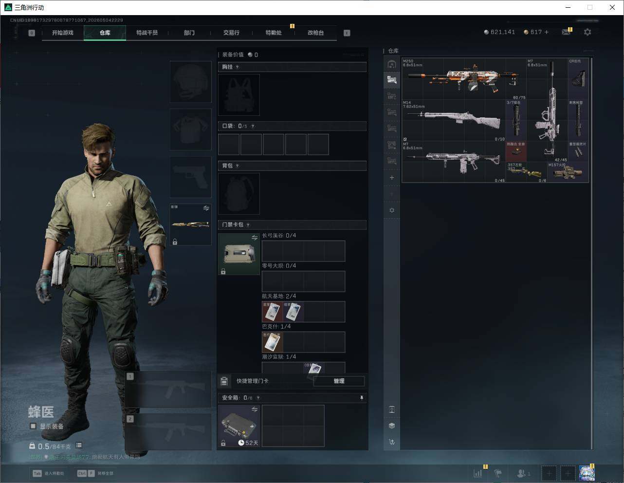The width and height of the screenshot is (624, 483).
Task: Click the Ctrl F 转移全部 button
Action: coord(95,473)
